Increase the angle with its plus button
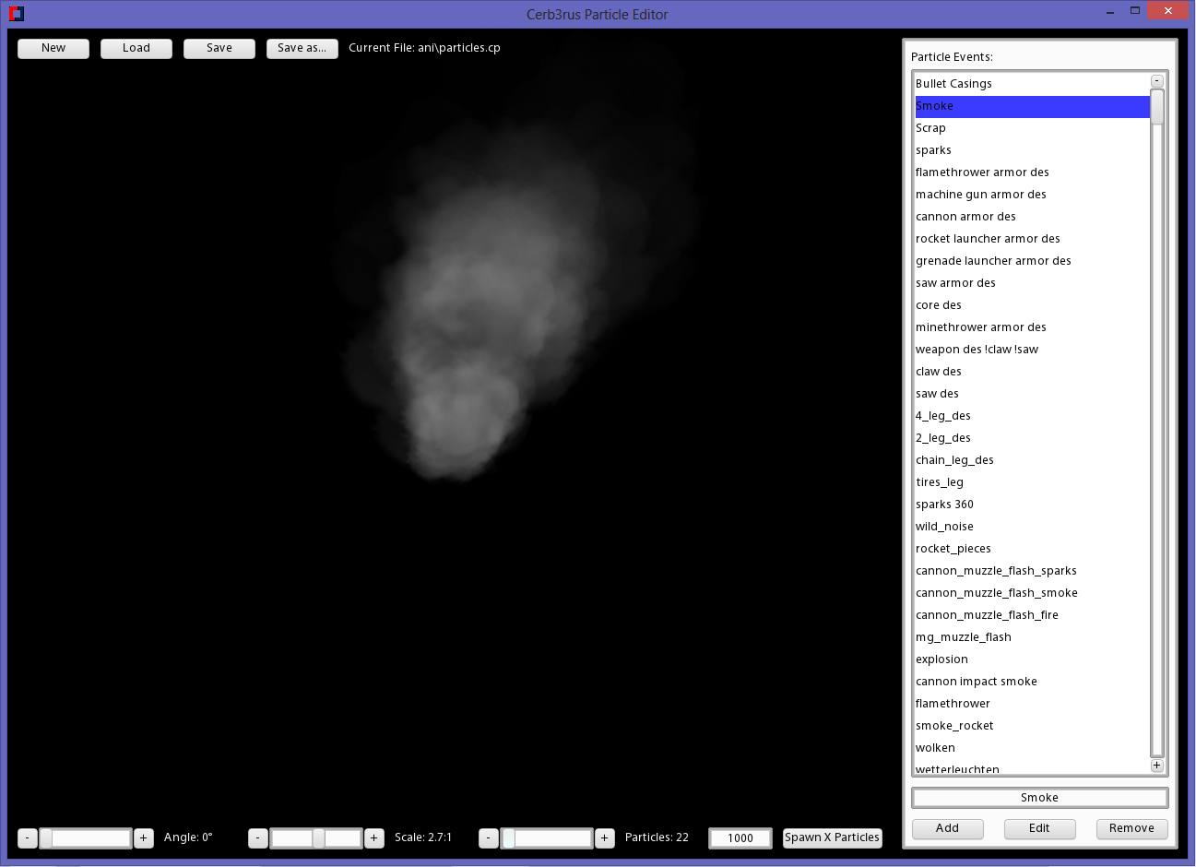Viewport: 1196px width, 867px height. 143,837
